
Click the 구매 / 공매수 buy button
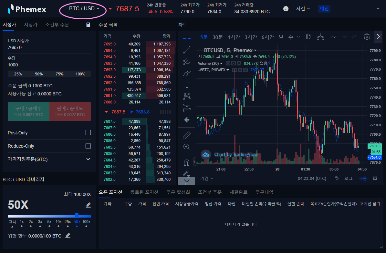point(28,112)
